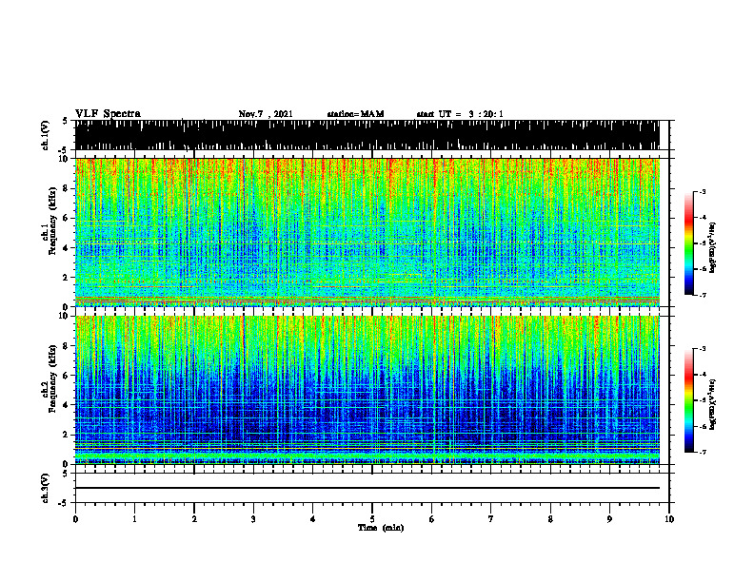
Task: Click the time axis tick label "6"
Action: point(431,519)
